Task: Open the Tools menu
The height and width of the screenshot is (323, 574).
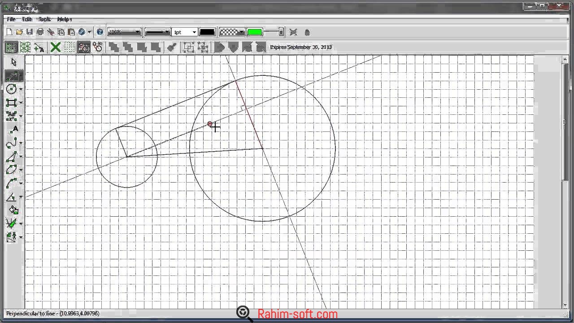Action: coord(44,19)
